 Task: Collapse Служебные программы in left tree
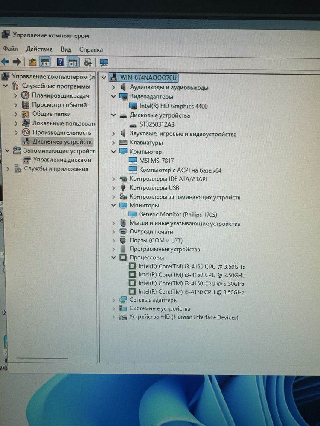[x=6, y=86]
